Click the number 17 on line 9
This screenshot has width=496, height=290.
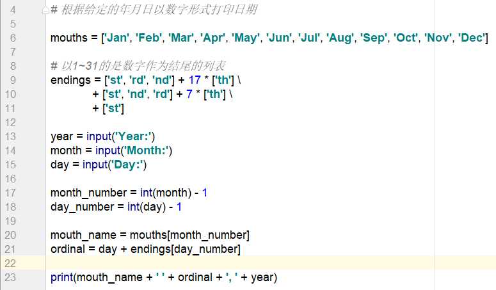tap(195, 80)
